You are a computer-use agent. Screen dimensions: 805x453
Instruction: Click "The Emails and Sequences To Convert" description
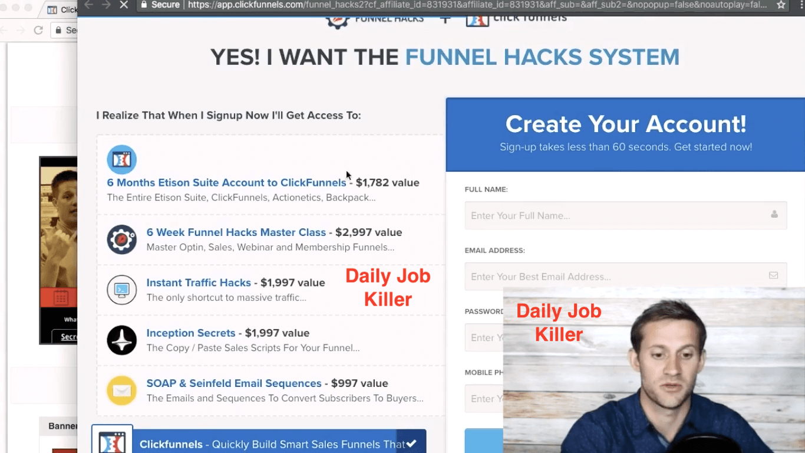click(285, 398)
